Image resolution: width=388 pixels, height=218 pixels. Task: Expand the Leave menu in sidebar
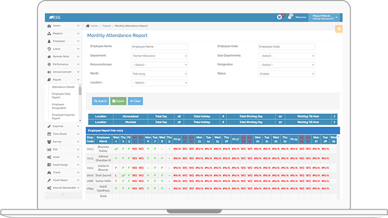coord(63,49)
